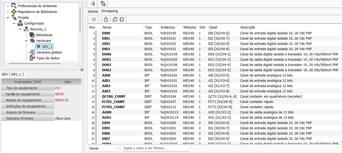Select the AO00 row name

(107, 112)
